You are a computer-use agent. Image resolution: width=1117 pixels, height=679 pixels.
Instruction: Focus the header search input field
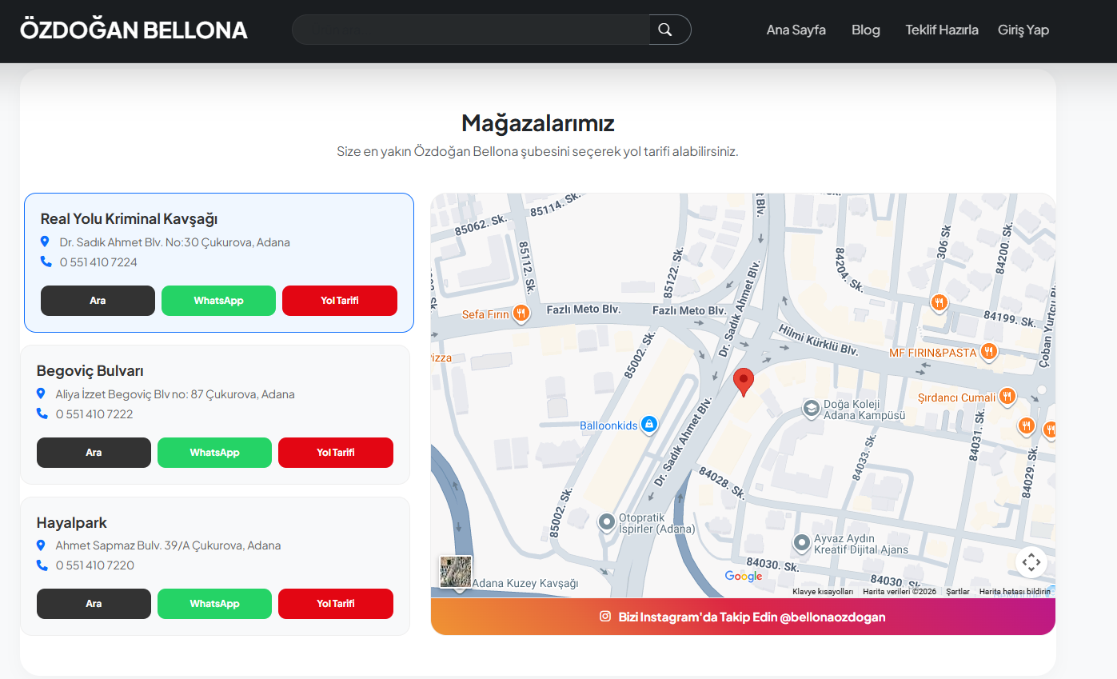(472, 30)
